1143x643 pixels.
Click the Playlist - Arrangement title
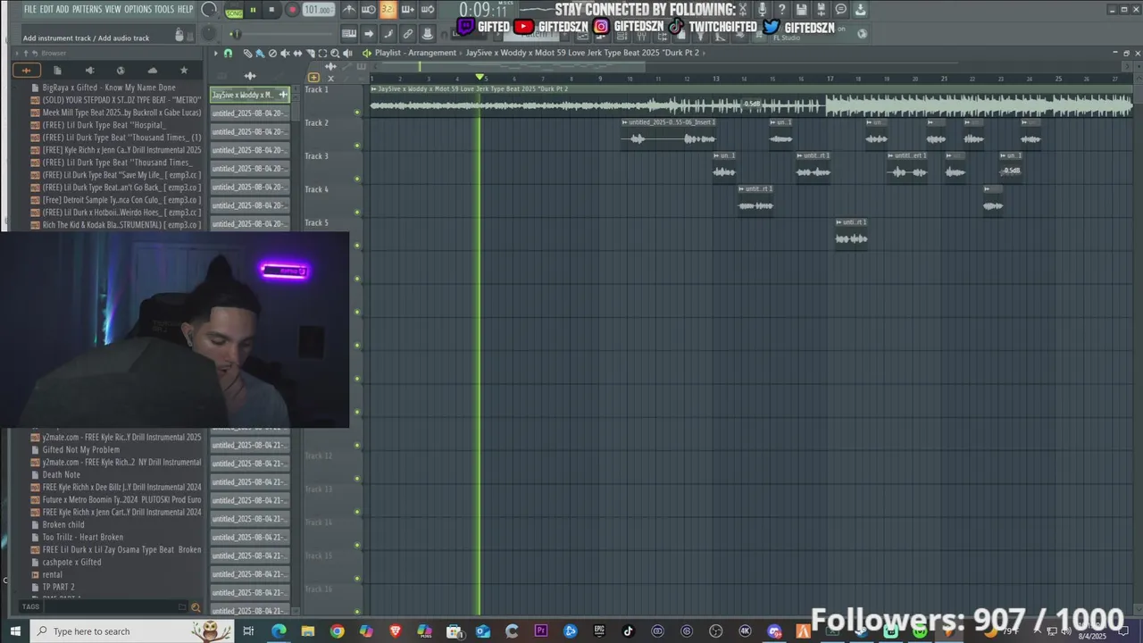pyautogui.click(x=415, y=53)
